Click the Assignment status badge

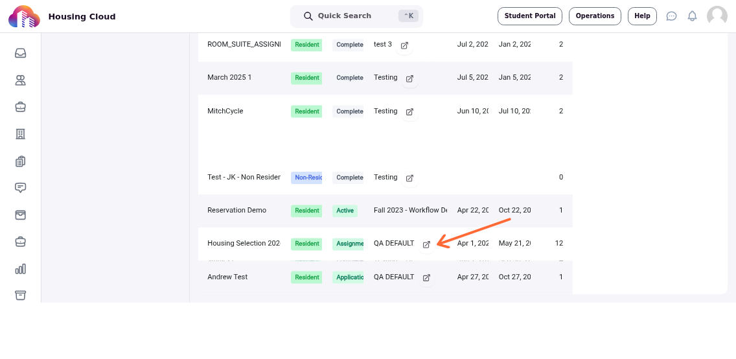(348, 244)
